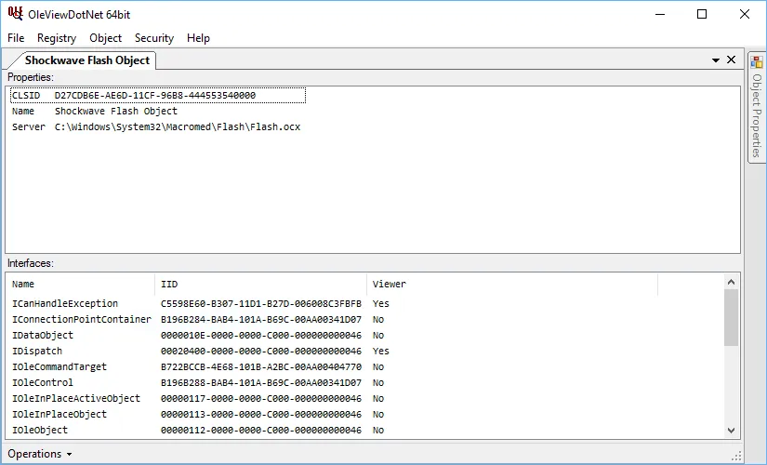The height and width of the screenshot is (465, 767).
Task: Close the Shockwave Flash Object document tab
Action: (732, 60)
